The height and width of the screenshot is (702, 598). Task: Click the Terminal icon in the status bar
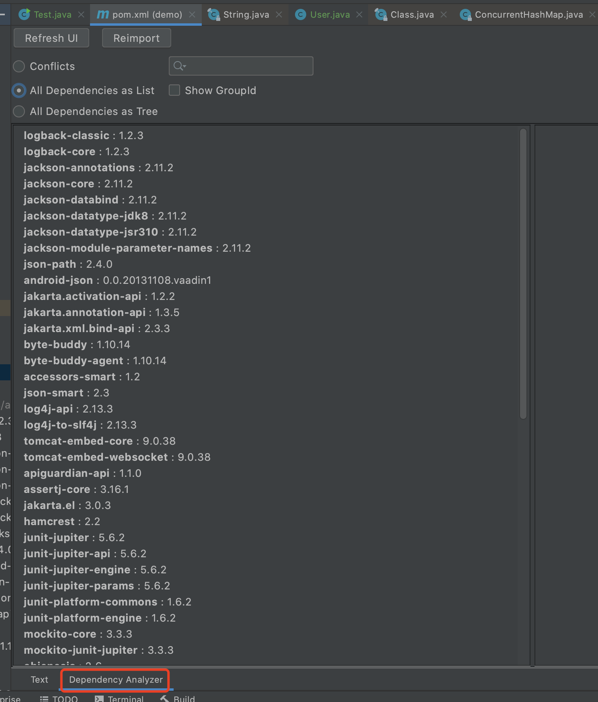coord(99,699)
